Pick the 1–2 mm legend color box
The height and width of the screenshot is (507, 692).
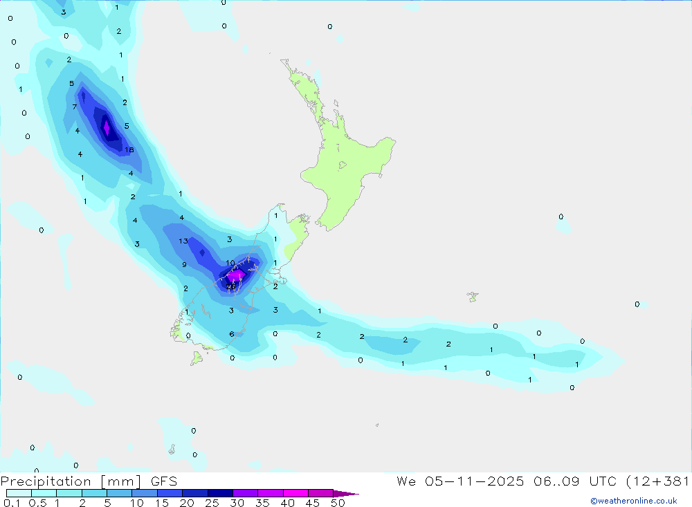[69, 493]
